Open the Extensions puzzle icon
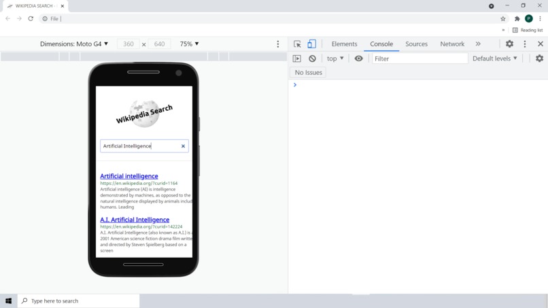Screen dimensions: 548x308 click(517, 19)
